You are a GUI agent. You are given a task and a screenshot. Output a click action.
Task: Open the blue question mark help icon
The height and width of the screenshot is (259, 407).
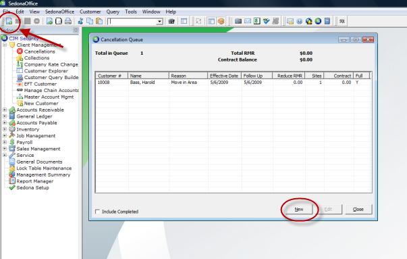coord(299,21)
